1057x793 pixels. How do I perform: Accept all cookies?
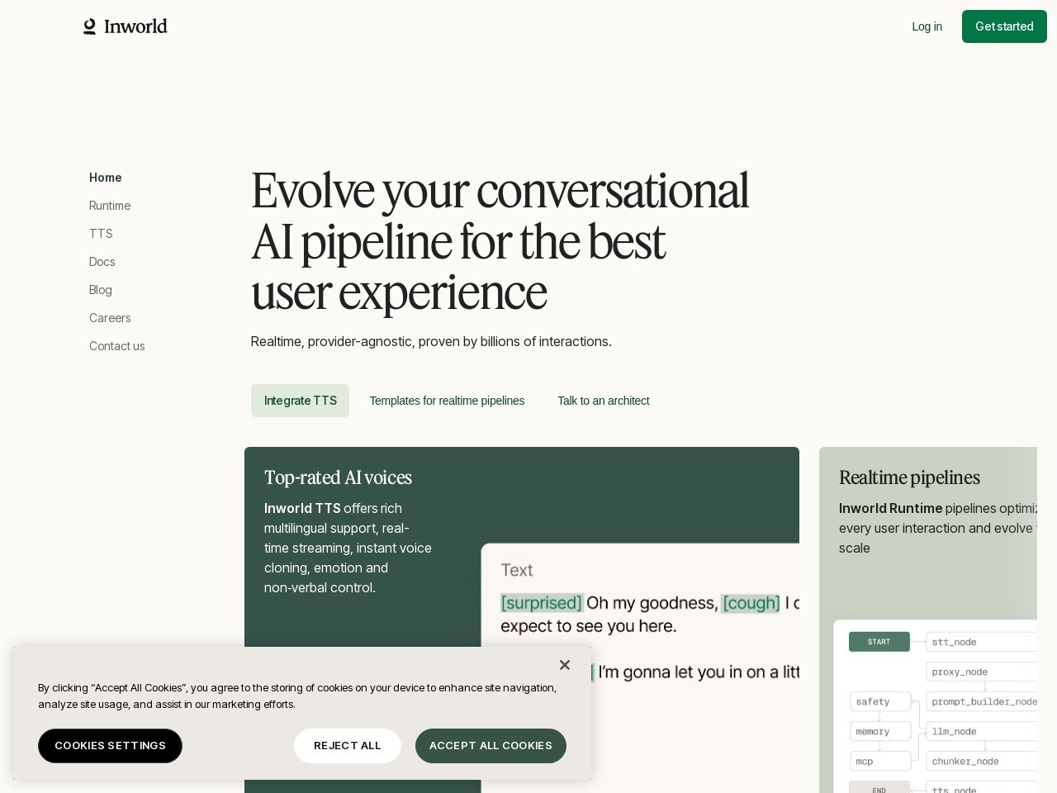pyautogui.click(x=491, y=746)
